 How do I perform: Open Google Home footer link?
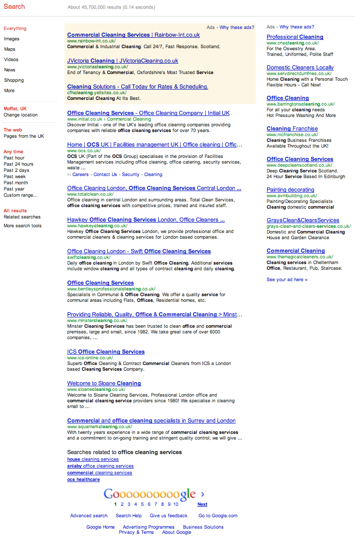100,527
